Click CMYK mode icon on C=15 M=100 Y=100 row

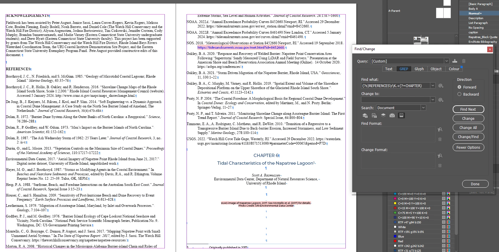(x=448, y=208)
